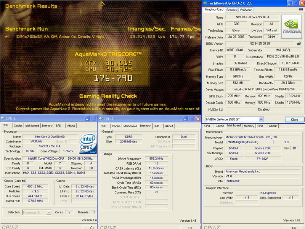Click the GPU Clock 725 MHz field
This screenshot has width=305, height=229.
[x=234, y=96]
